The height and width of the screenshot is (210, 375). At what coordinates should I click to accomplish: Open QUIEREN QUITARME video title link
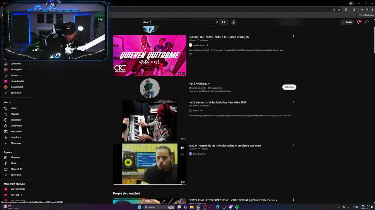point(219,37)
